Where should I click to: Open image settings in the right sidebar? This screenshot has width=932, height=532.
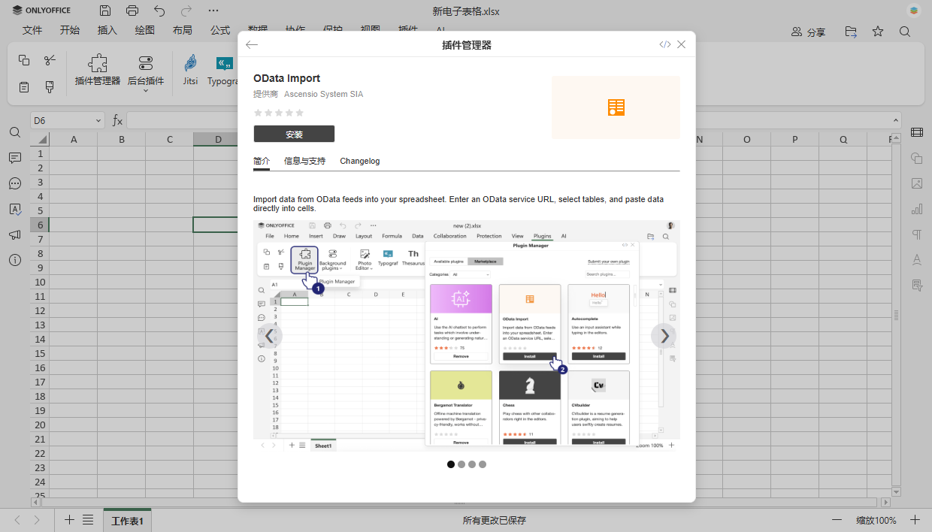(917, 183)
